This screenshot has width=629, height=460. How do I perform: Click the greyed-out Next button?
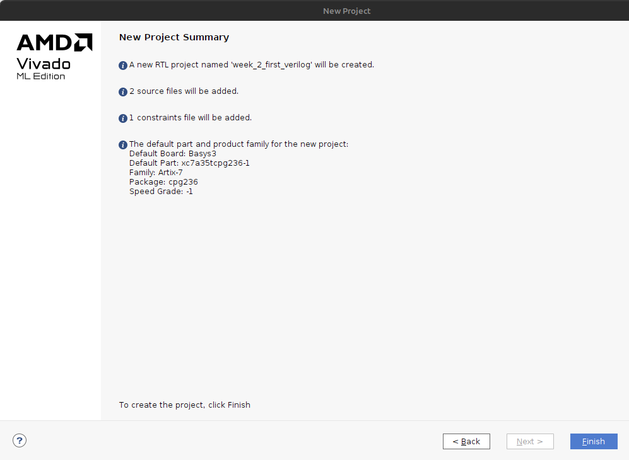pos(530,441)
